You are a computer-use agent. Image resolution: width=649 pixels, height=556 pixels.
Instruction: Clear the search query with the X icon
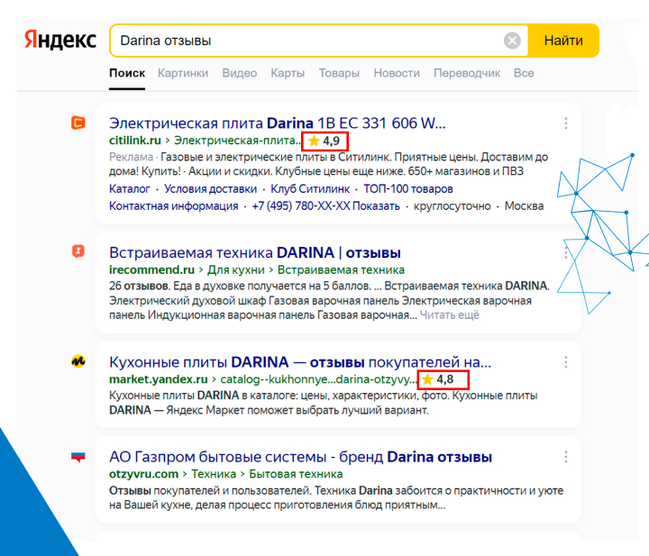coord(512,41)
